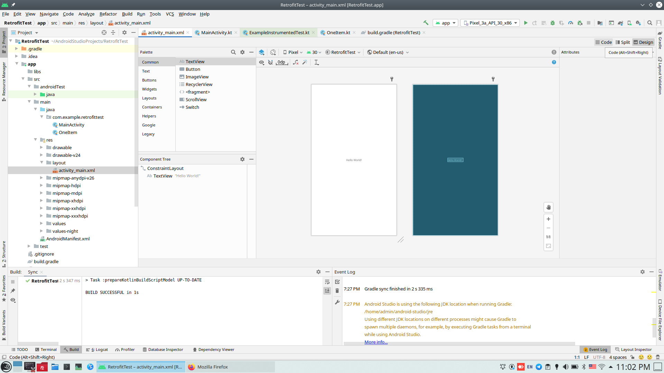
Task: Open the Refactor menu
Action: pyautogui.click(x=108, y=14)
